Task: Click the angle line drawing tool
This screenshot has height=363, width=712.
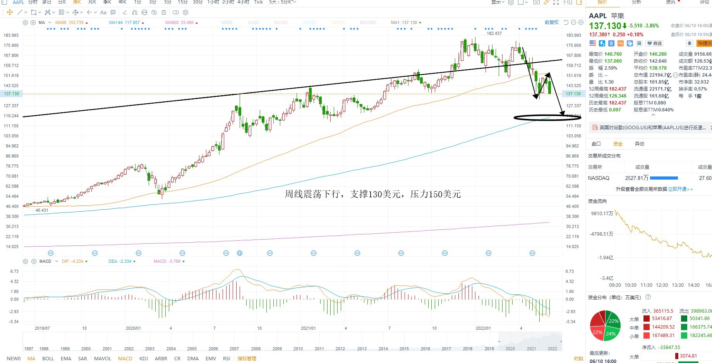Action: click(125, 12)
